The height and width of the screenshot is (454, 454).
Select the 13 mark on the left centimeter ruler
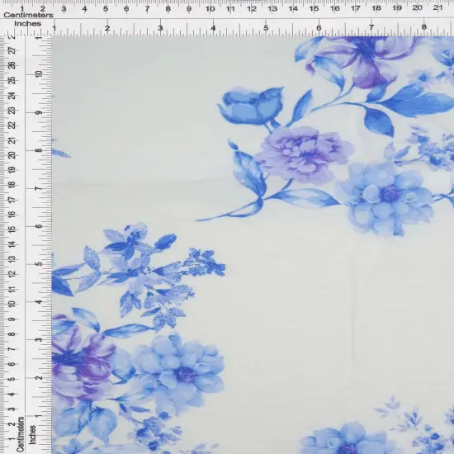pos(12,258)
